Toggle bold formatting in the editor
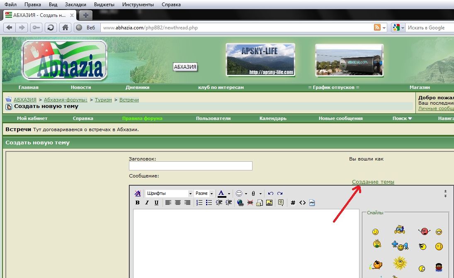The image size is (454, 278). click(x=138, y=203)
